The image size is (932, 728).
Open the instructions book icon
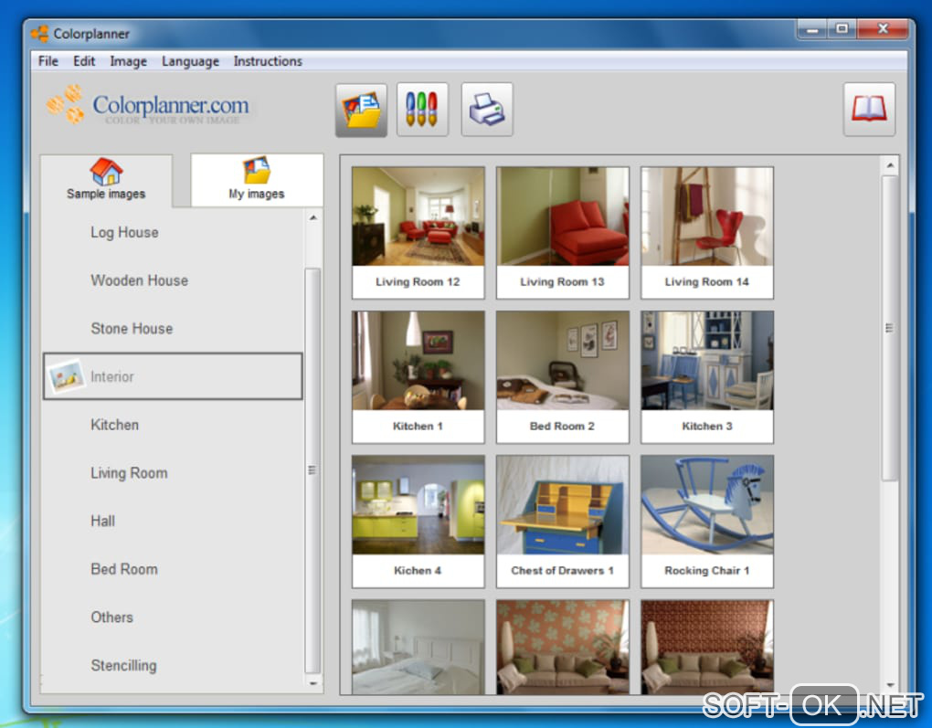coord(869,110)
